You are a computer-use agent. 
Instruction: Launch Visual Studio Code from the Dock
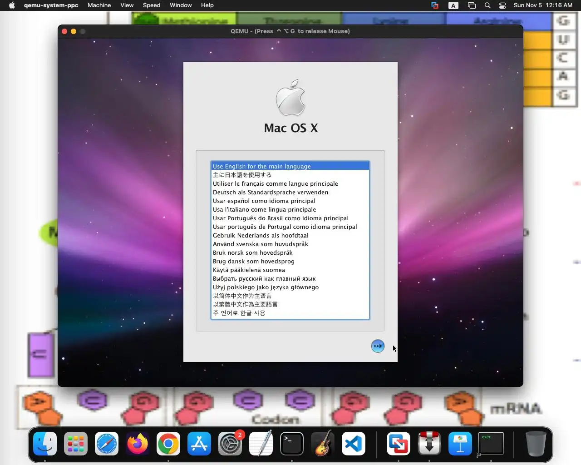click(x=354, y=443)
